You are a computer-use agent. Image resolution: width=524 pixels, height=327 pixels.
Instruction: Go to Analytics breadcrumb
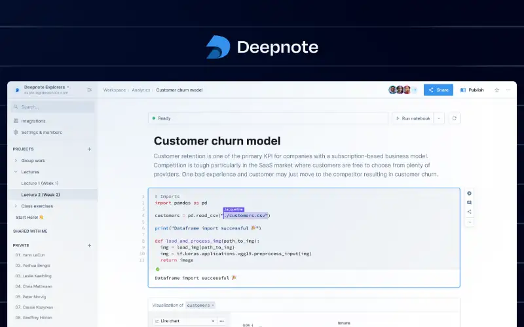point(141,90)
